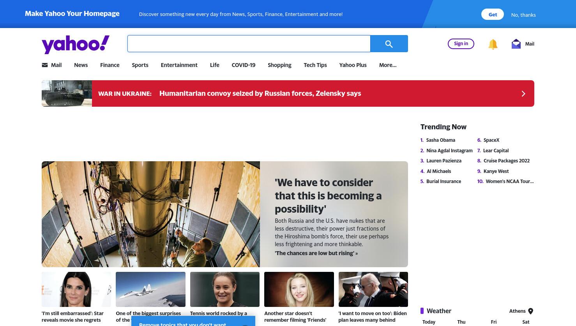This screenshot has width=576, height=326.
Task: Click the Mail text link in the navigation bar
Action: tap(56, 65)
